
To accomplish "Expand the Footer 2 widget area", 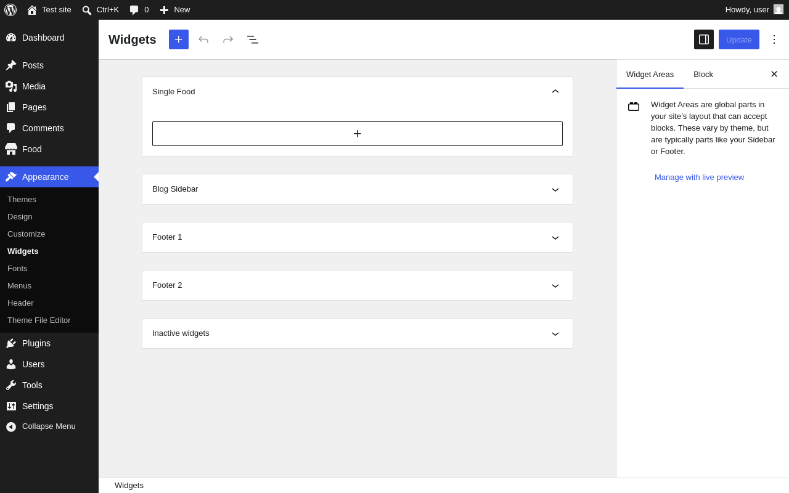I will coord(358,285).
